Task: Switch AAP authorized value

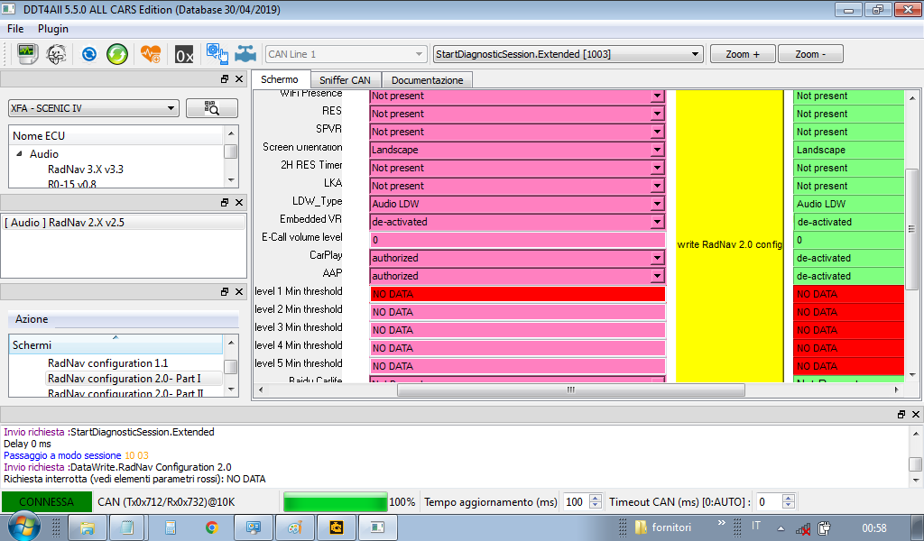Action: [x=656, y=275]
